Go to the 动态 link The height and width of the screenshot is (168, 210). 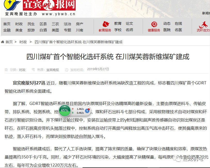coord(167,23)
